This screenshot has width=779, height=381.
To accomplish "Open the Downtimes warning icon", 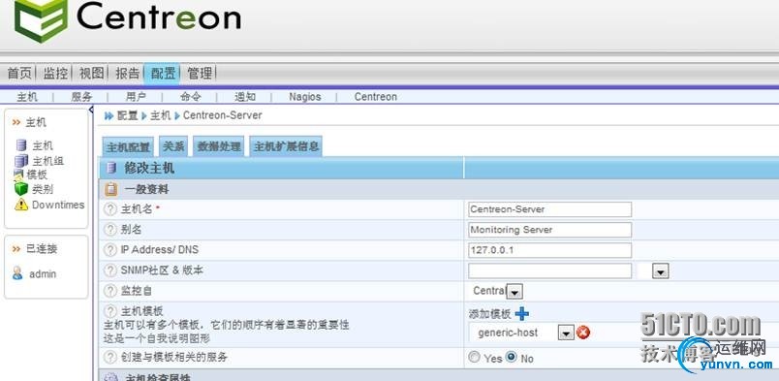I will [21, 205].
